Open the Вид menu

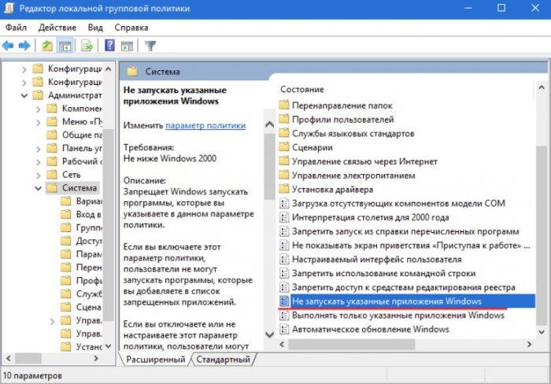(95, 28)
